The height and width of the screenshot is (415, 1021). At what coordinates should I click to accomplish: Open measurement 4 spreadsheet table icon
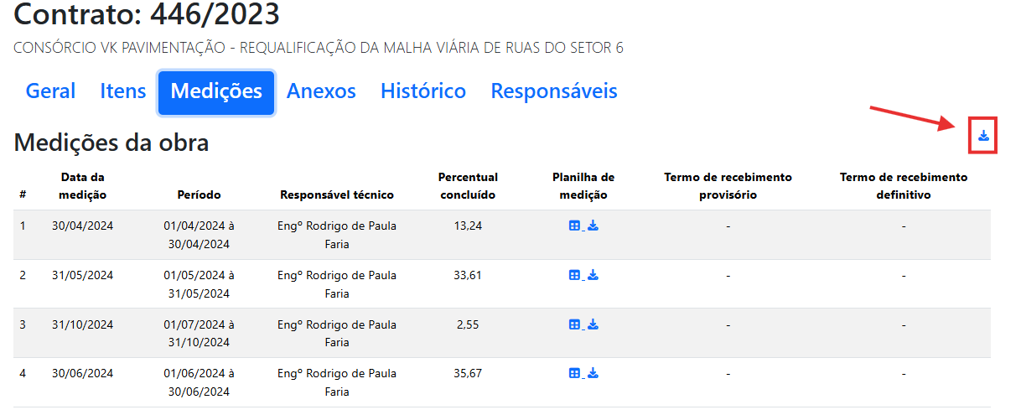tap(574, 373)
